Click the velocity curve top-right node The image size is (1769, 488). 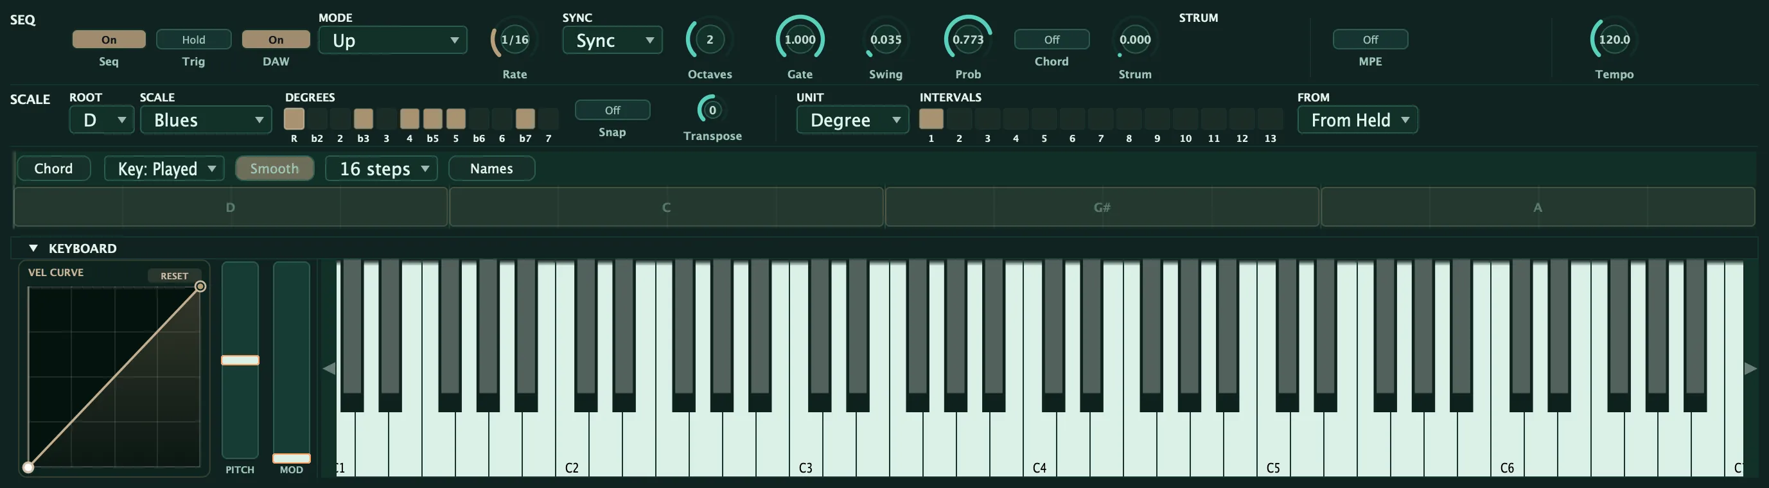click(200, 286)
